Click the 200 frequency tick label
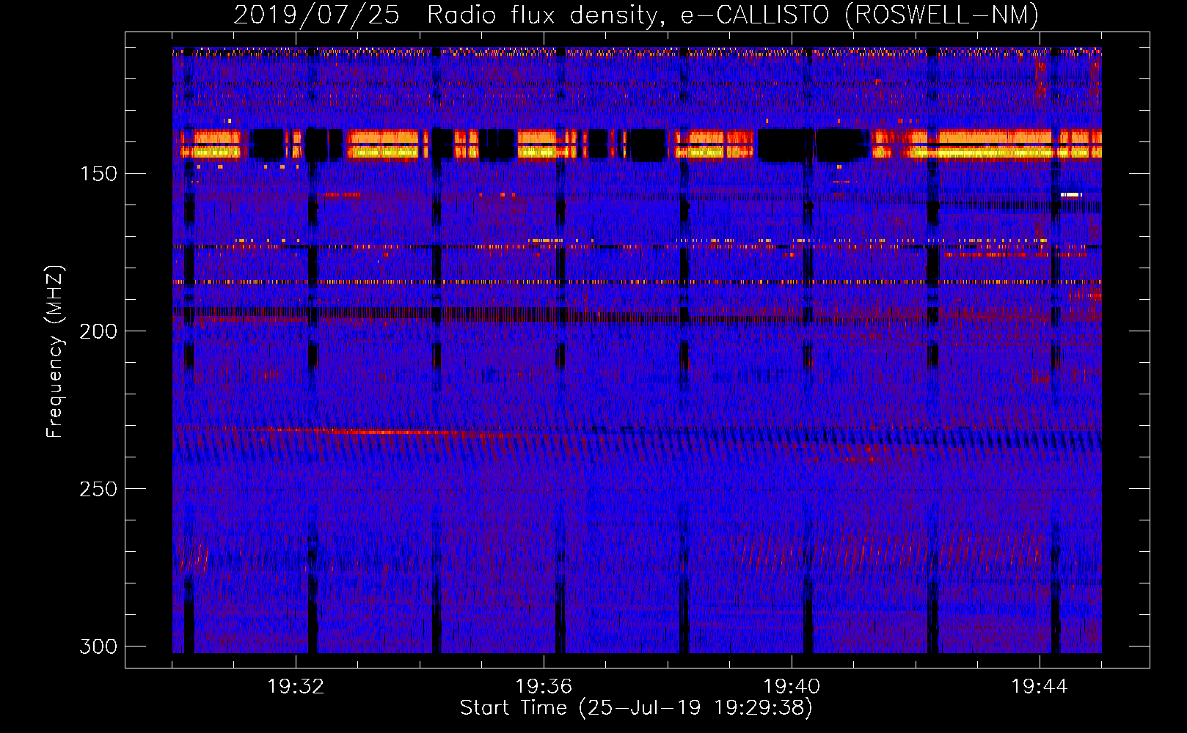 [x=98, y=331]
